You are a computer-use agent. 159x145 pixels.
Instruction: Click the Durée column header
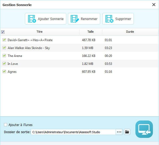[130, 32]
